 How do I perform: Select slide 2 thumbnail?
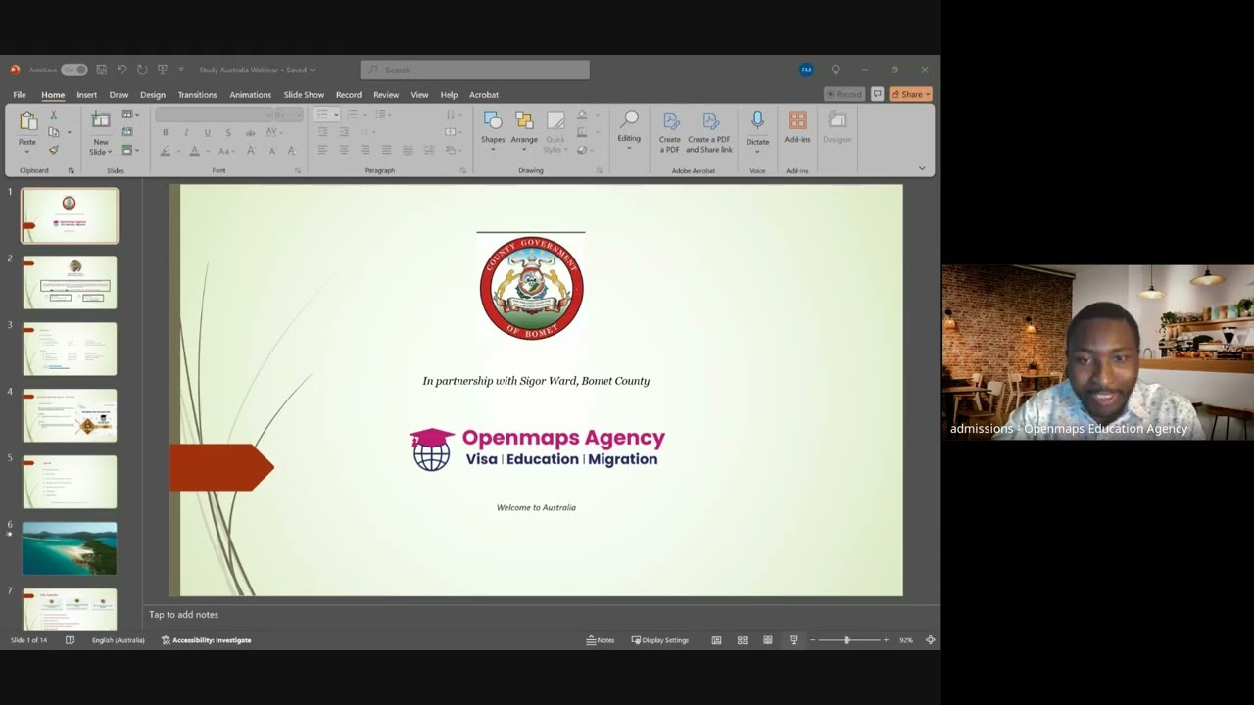pyautogui.click(x=70, y=282)
